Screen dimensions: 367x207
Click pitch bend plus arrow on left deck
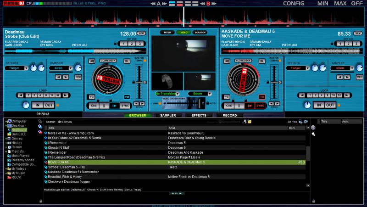pos(142,104)
